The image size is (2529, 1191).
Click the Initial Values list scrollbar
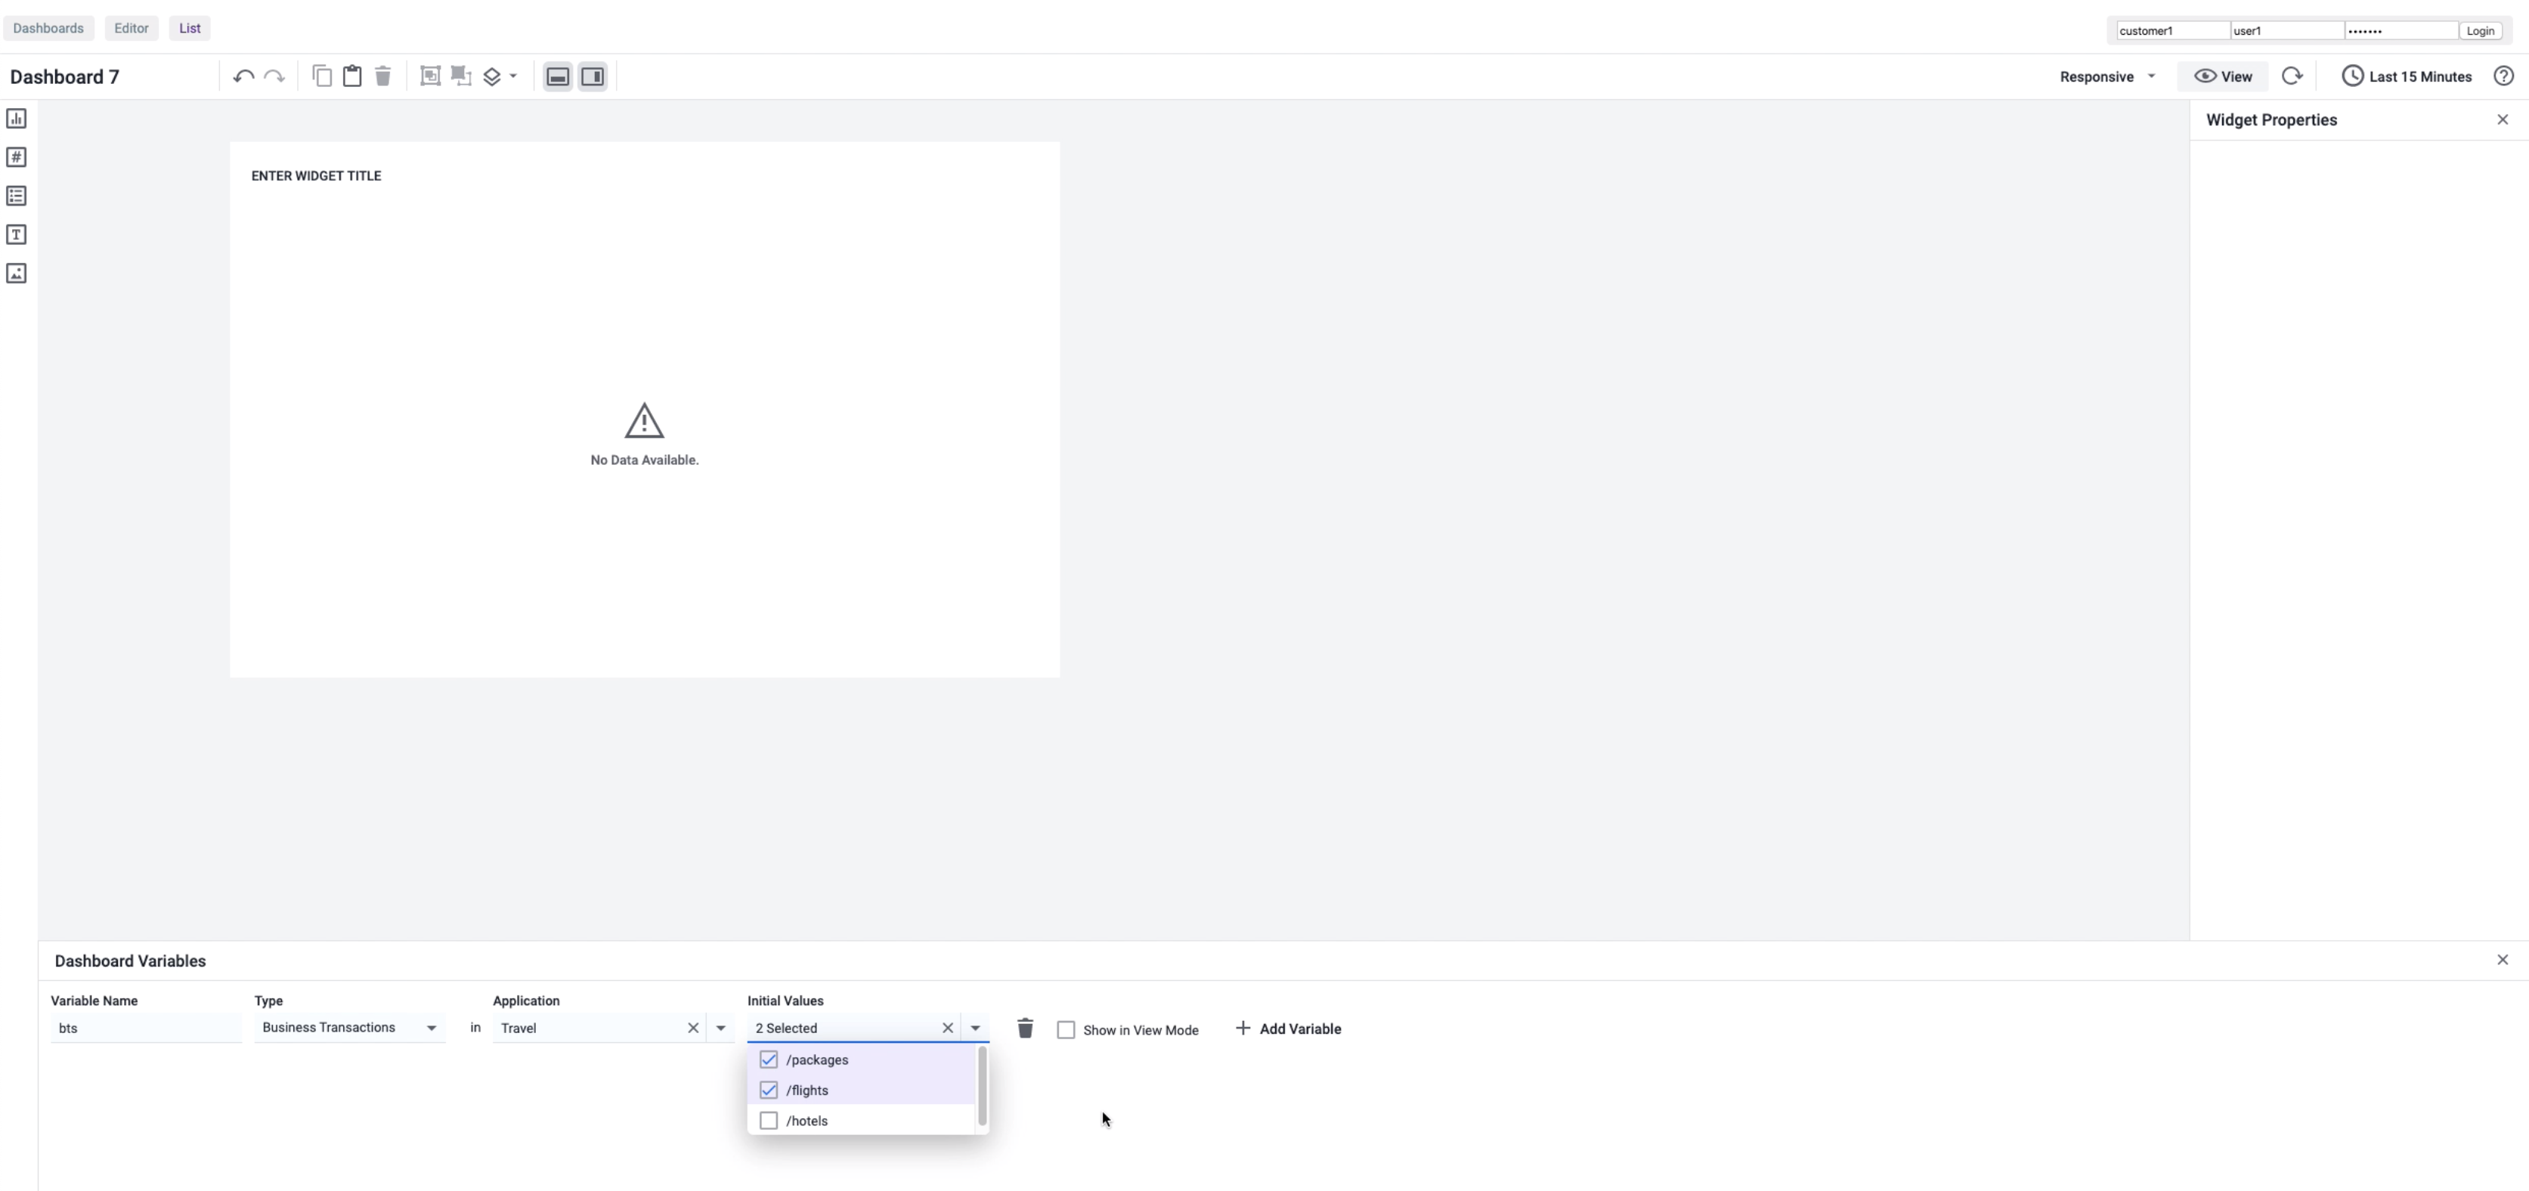(982, 1086)
